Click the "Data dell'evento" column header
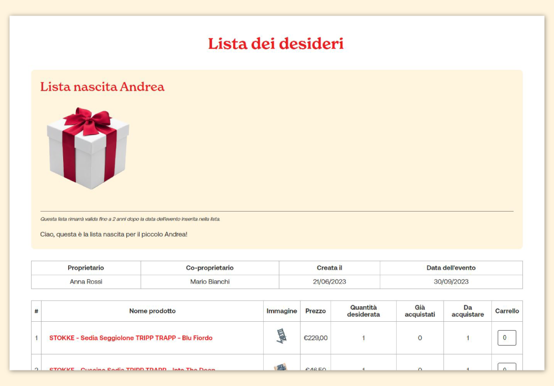 point(451,267)
